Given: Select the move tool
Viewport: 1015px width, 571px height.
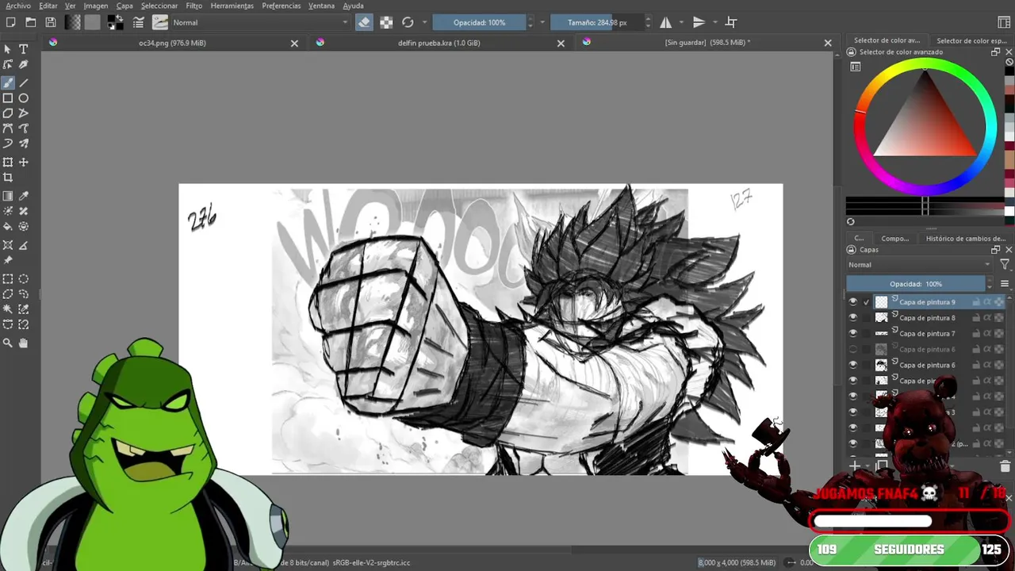Looking at the screenshot, I should [x=24, y=162].
